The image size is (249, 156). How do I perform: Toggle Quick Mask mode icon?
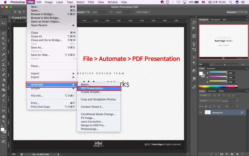coord(3,136)
